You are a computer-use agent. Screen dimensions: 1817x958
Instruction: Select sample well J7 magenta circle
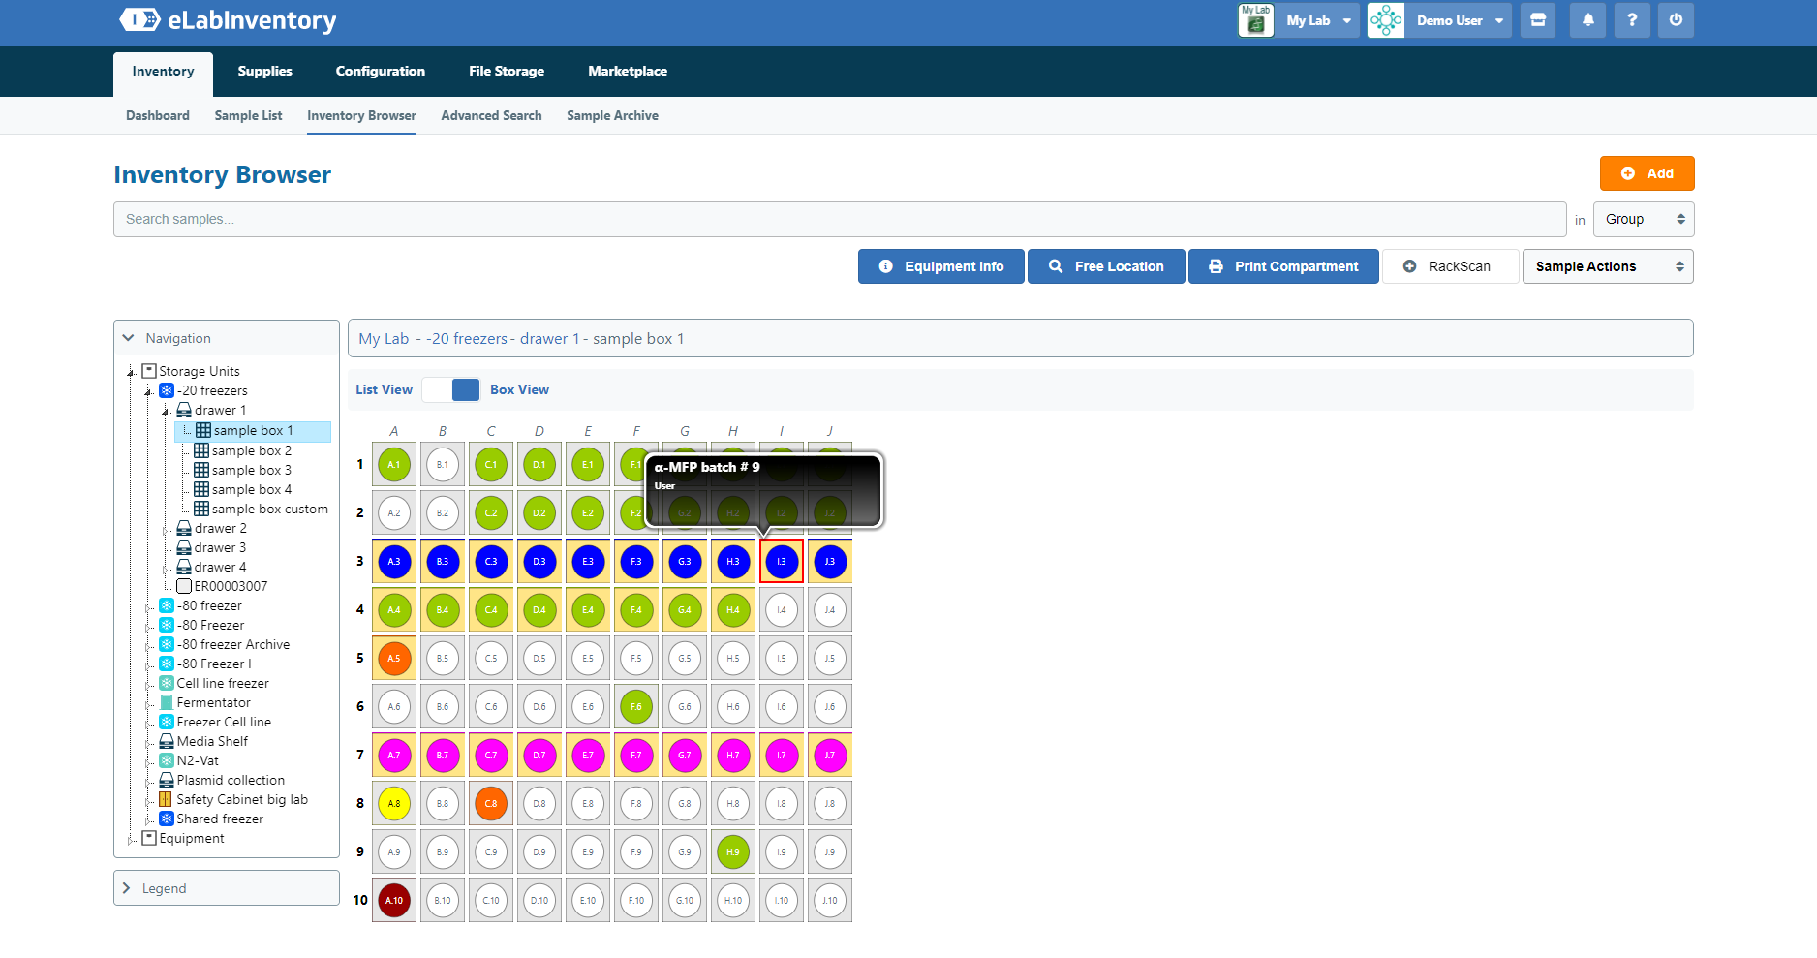[x=830, y=756]
